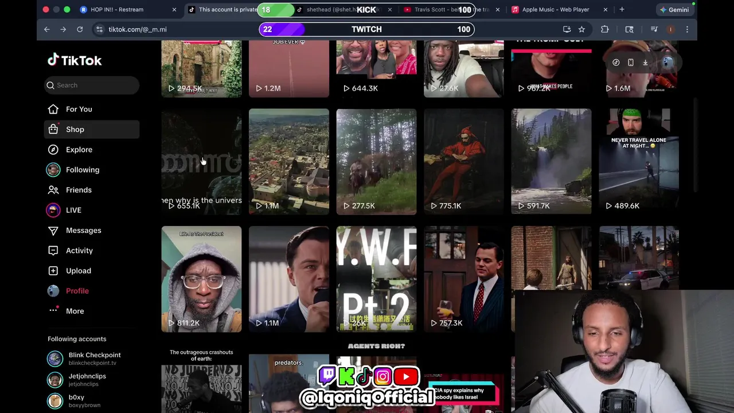
Task: Open the Y.W.F Pt.2 video thumbnail
Action: point(376,279)
